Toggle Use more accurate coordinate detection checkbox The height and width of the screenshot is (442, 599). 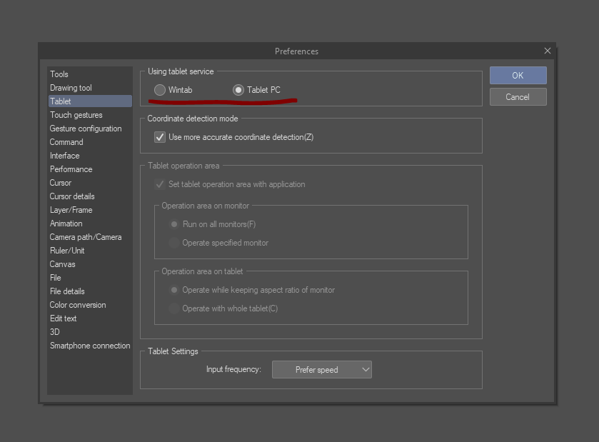pos(160,137)
